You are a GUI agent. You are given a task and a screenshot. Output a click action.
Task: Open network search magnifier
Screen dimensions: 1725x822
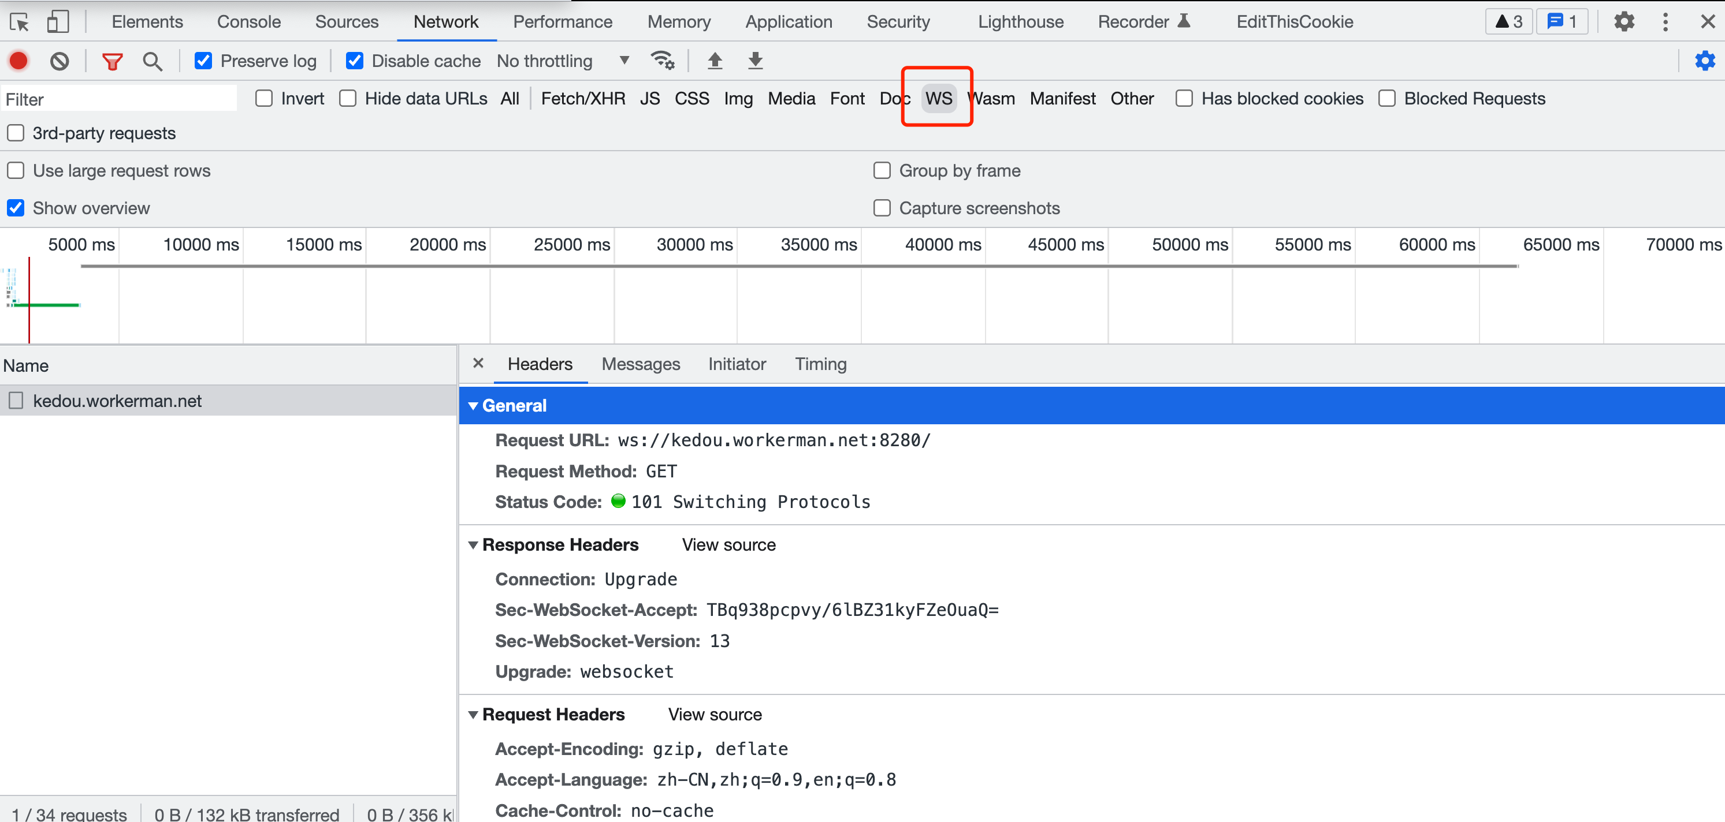[x=152, y=61]
